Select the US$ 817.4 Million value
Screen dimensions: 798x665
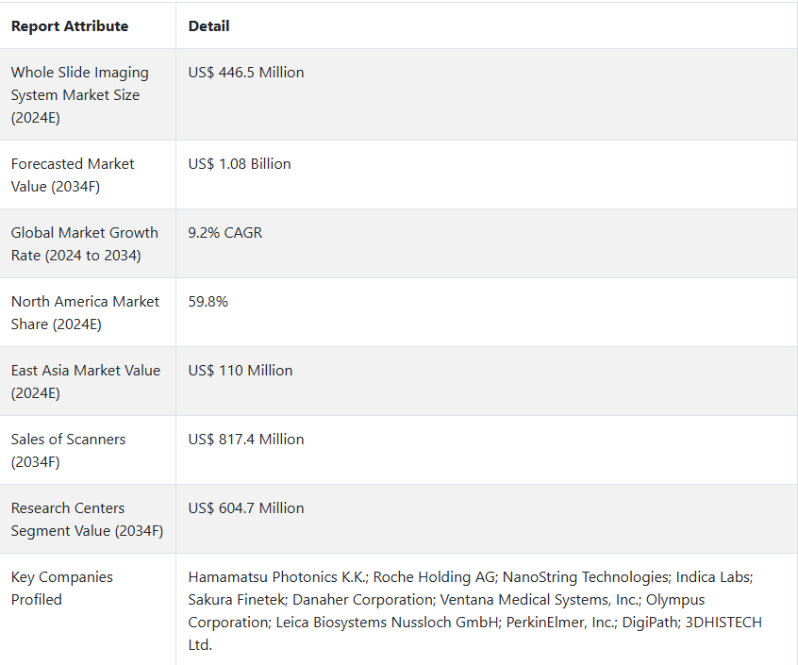coord(246,440)
